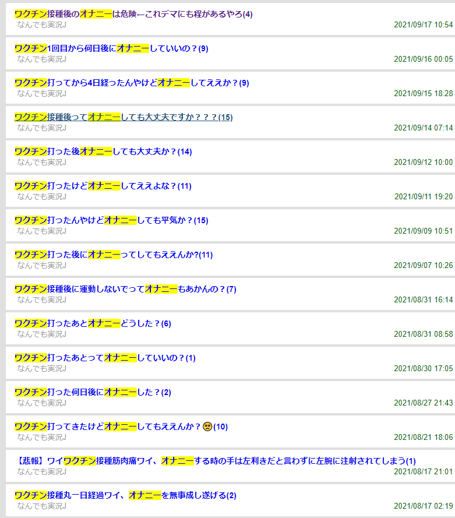Click the 2021/08/21 18:06 timestamp

coord(423,437)
